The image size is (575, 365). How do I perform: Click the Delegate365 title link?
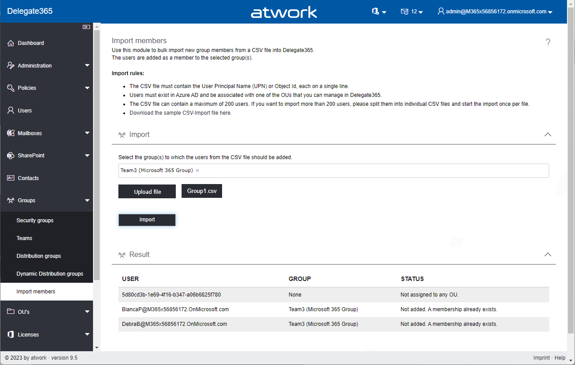[x=30, y=11]
